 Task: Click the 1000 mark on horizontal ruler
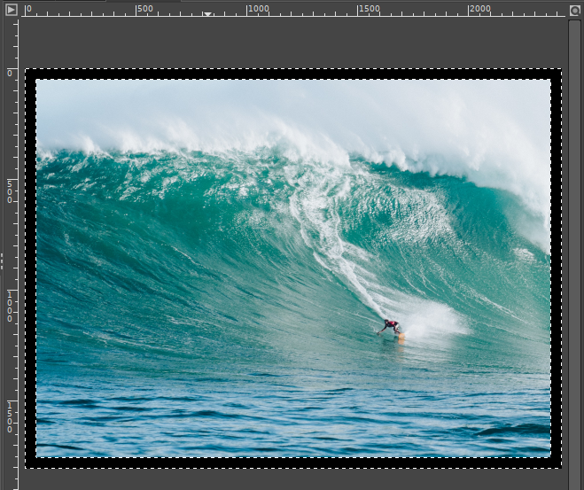click(x=258, y=9)
